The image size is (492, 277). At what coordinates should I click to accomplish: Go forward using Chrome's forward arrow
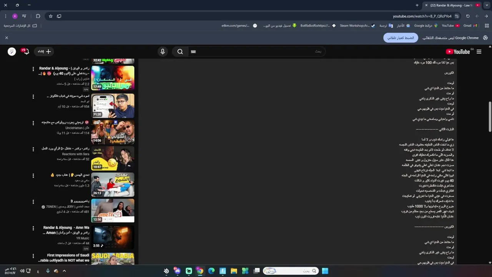(x=477, y=16)
